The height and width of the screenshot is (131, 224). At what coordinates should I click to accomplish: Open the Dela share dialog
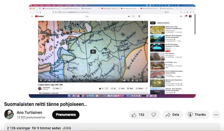click(172, 115)
